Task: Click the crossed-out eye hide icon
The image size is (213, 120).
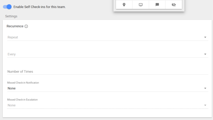Action: point(174,5)
